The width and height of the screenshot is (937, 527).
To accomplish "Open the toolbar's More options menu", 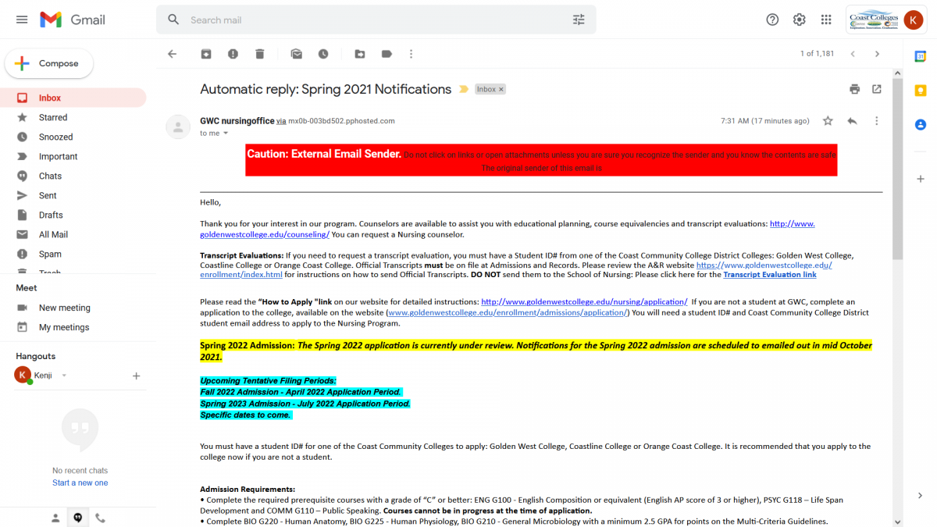I will [x=411, y=54].
